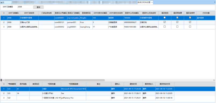Click the horizontal scrollbar thumb
This screenshot has width=216, height=103.
pos(55,80)
